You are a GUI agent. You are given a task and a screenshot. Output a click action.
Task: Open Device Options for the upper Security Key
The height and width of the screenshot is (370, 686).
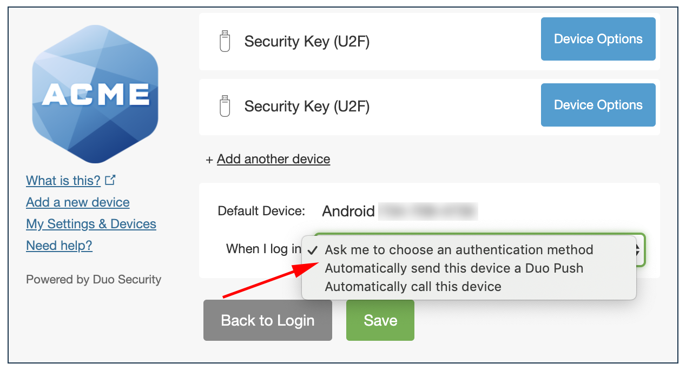598,39
